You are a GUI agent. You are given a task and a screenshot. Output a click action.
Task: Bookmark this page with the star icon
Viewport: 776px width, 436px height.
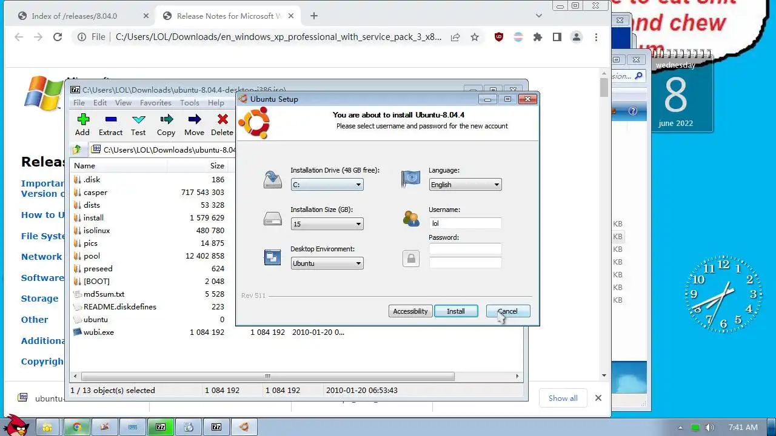click(x=475, y=37)
